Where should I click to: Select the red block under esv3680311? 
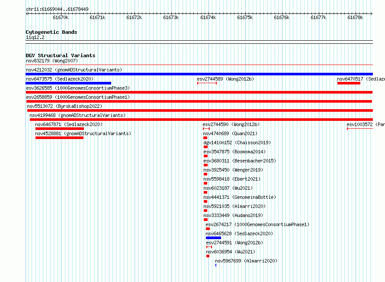coord(206,165)
